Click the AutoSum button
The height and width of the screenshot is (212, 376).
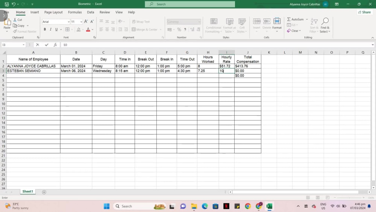click(x=296, y=19)
